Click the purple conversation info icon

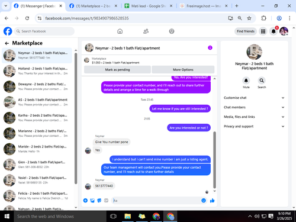coord(210,48)
